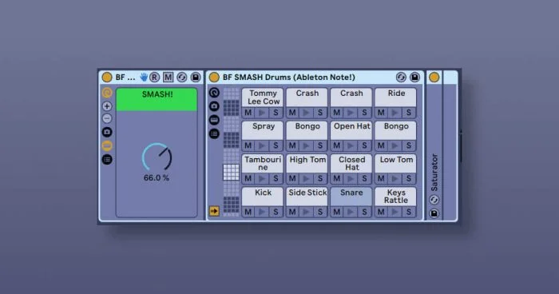Jump to top pad overview section

[231, 93]
